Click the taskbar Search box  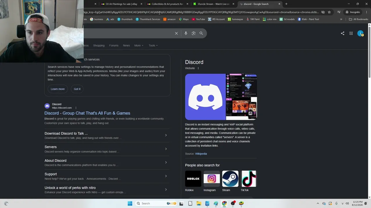click(156, 203)
